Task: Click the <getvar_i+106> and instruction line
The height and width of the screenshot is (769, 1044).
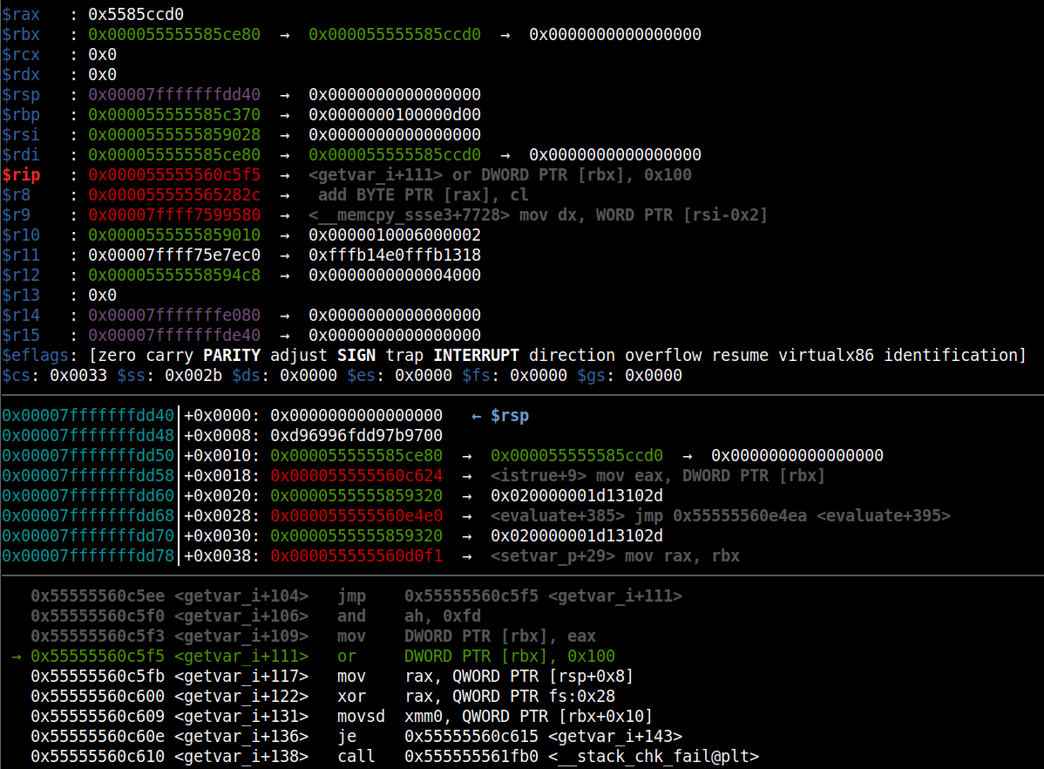Action: [x=255, y=616]
